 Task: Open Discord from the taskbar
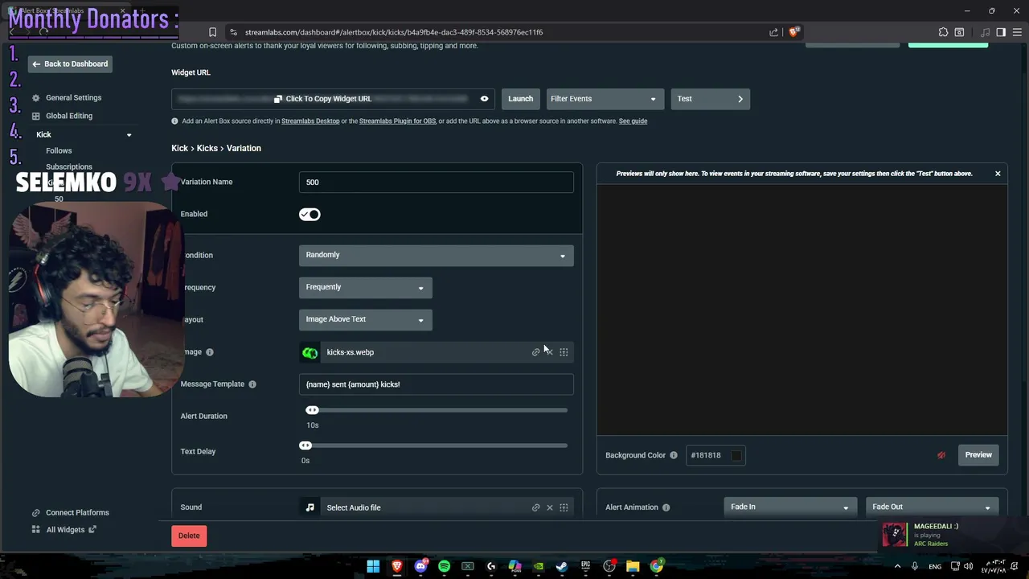click(x=420, y=566)
